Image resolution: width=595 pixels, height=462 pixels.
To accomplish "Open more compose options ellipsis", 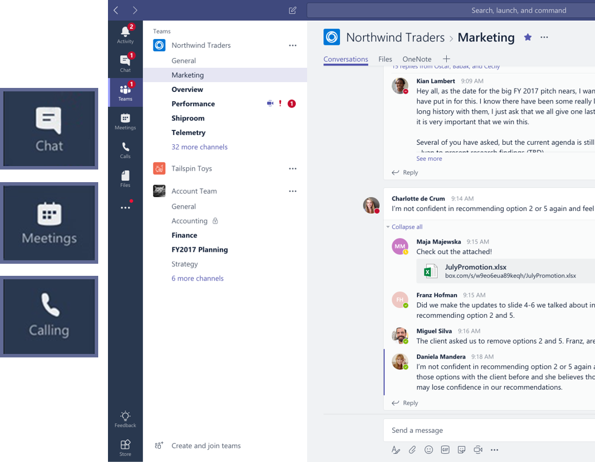I will tap(494, 450).
